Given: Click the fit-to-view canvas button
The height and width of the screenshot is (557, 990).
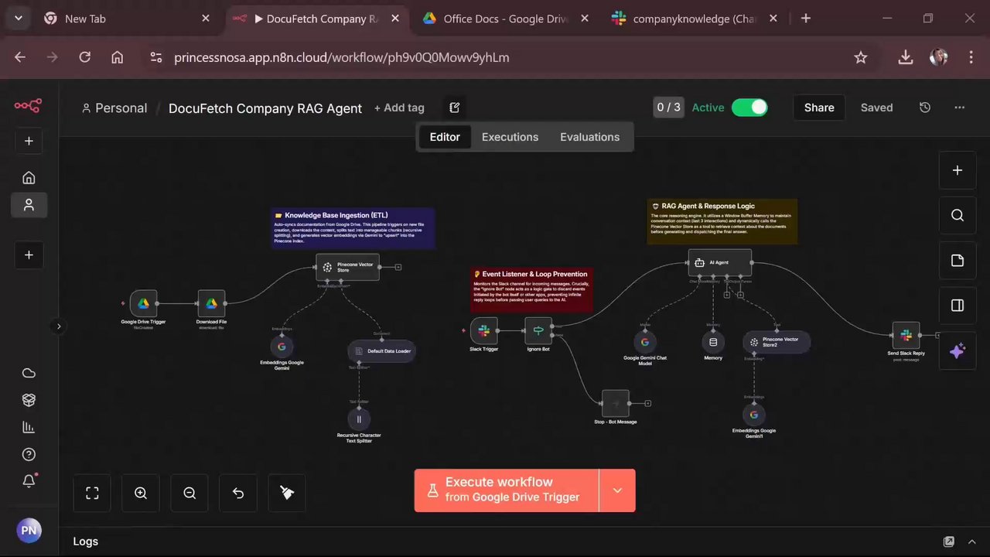Looking at the screenshot, I should 92,493.
